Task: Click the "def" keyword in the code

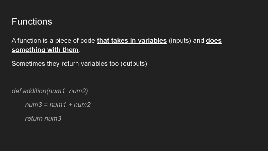Action: coord(16,91)
